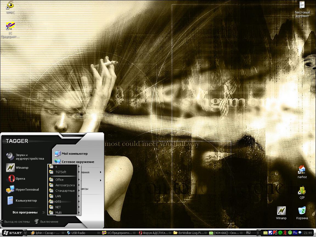Open the QIP desktop shortcut
316x237 pixels.
302,193
